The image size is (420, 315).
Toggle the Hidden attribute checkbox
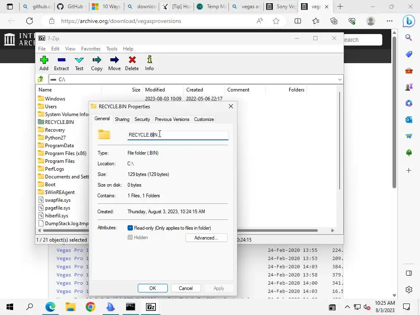130,237
